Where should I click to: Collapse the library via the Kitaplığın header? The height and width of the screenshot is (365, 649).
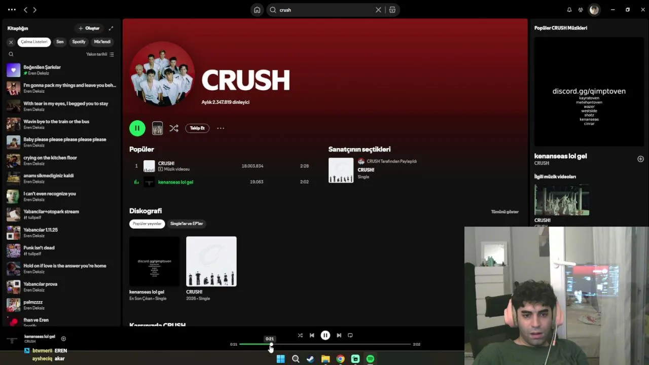[18, 28]
